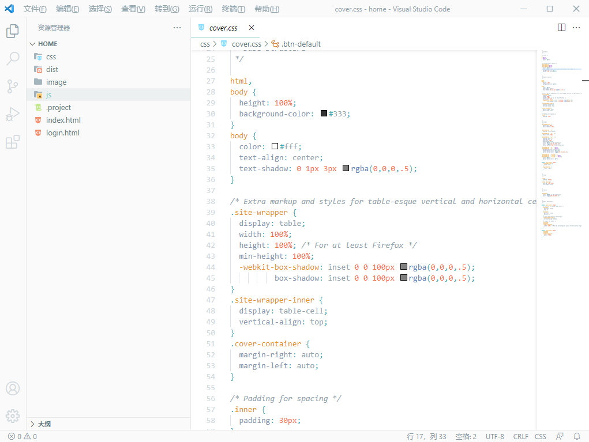Open the Source Control view
Image resolution: width=589 pixels, height=442 pixels.
(x=13, y=86)
